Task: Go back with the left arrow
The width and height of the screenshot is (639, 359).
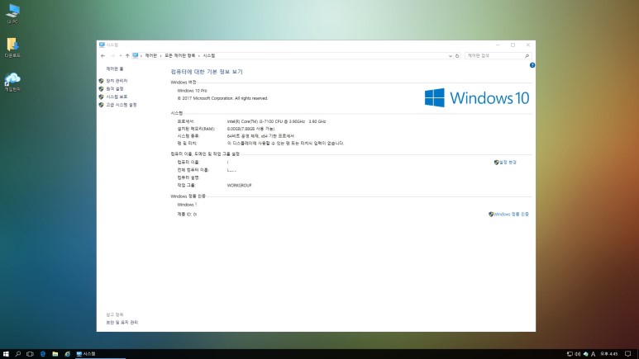Action: click(x=103, y=56)
